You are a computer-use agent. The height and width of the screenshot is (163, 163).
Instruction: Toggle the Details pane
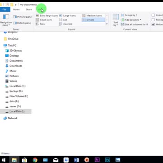pos(22,23)
